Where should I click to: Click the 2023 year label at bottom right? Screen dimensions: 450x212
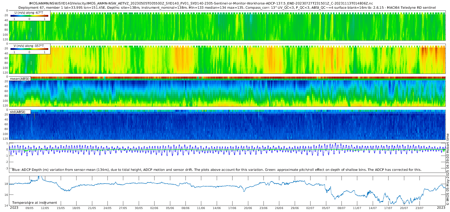pyautogui.click(x=441, y=208)
